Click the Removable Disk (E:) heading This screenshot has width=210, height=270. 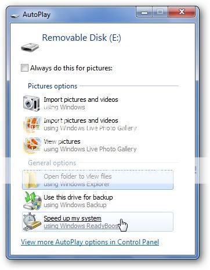(x=82, y=38)
